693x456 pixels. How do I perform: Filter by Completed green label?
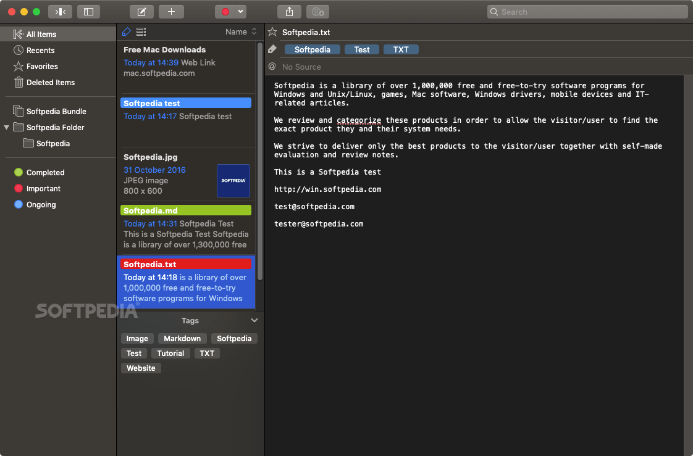pos(58,173)
